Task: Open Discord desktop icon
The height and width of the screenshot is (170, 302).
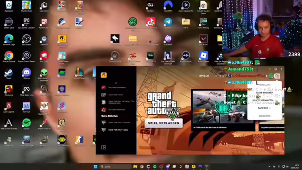Action: tap(26, 74)
